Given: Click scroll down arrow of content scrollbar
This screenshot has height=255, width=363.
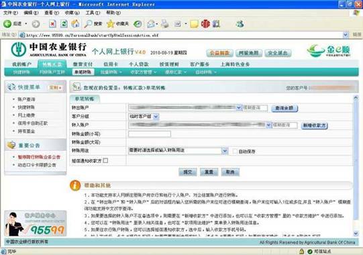Looking at the screenshot, I should click(356, 234).
